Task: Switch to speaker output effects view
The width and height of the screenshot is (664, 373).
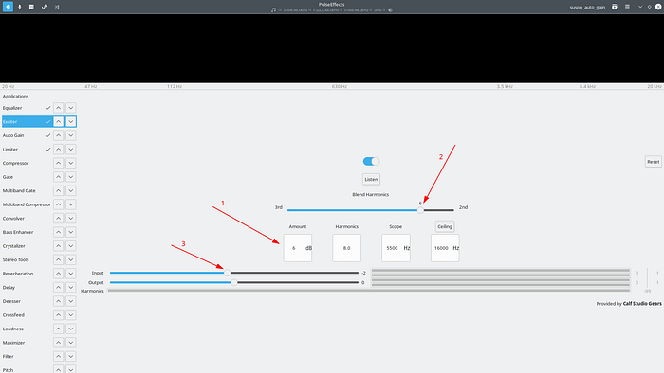Action: (8, 7)
